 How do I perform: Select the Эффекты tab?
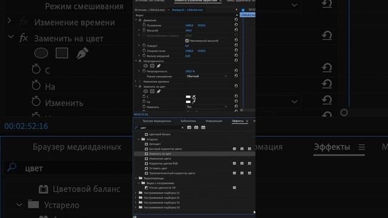click(238, 121)
